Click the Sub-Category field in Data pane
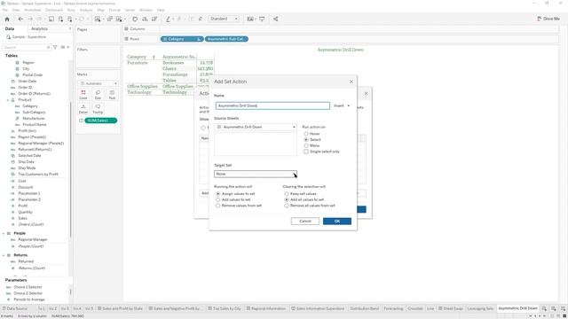This screenshot has height=319, width=568. pos(34,113)
